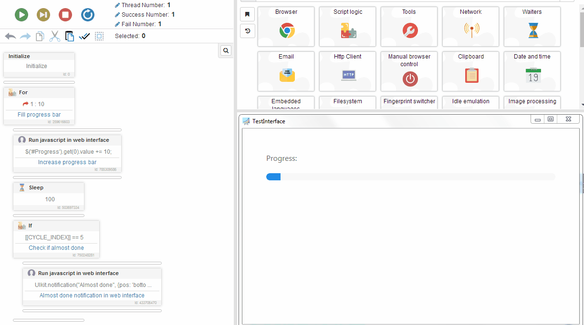This screenshot has height=325, width=584.
Task: Click the Check if almost done label
Action: pyautogui.click(x=56, y=248)
